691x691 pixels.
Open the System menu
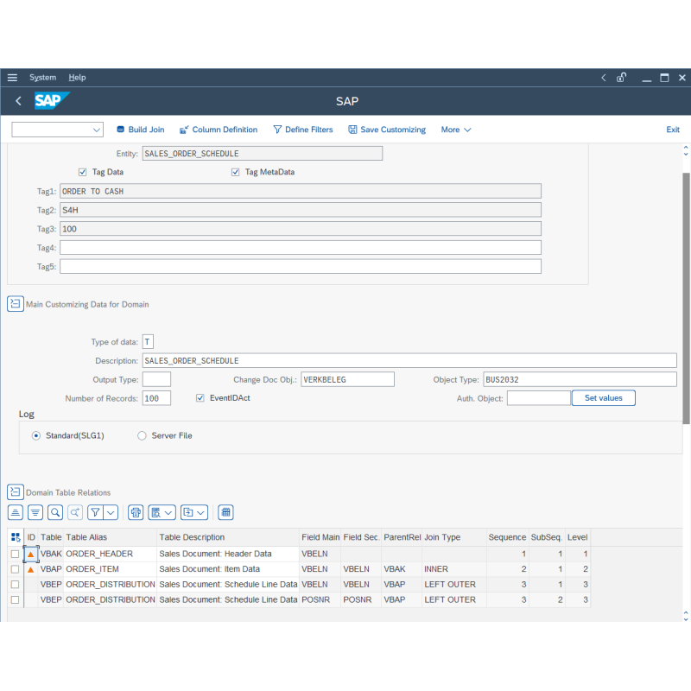point(42,78)
